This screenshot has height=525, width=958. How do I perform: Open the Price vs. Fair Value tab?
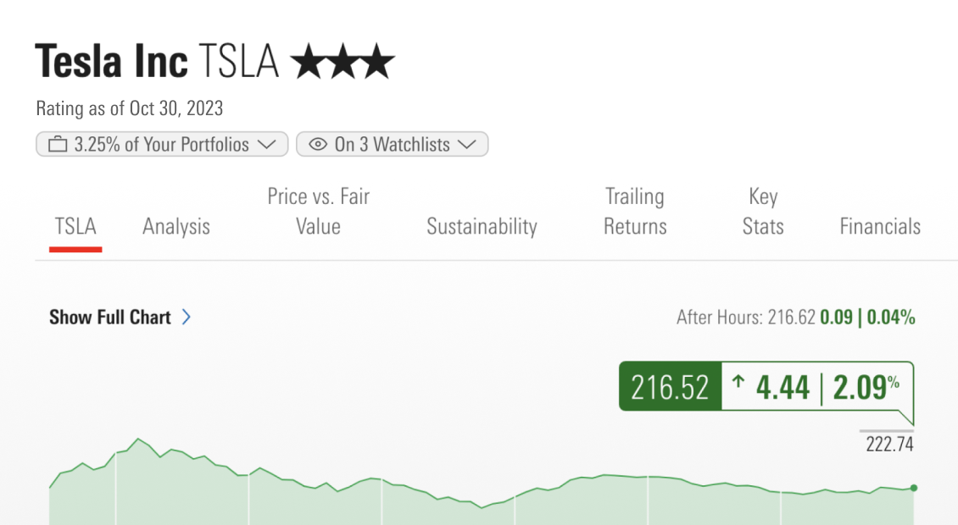tap(319, 212)
